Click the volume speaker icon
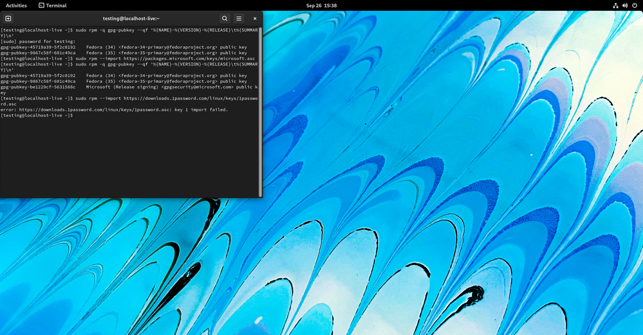This screenshot has height=335, width=643. [x=625, y=5]
